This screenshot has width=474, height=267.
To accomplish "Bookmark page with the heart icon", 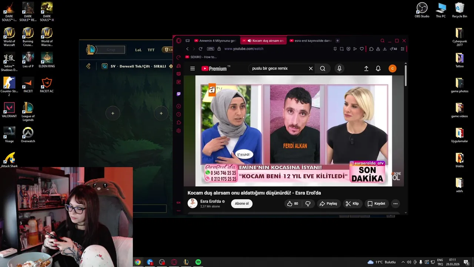I will [362, 49].
